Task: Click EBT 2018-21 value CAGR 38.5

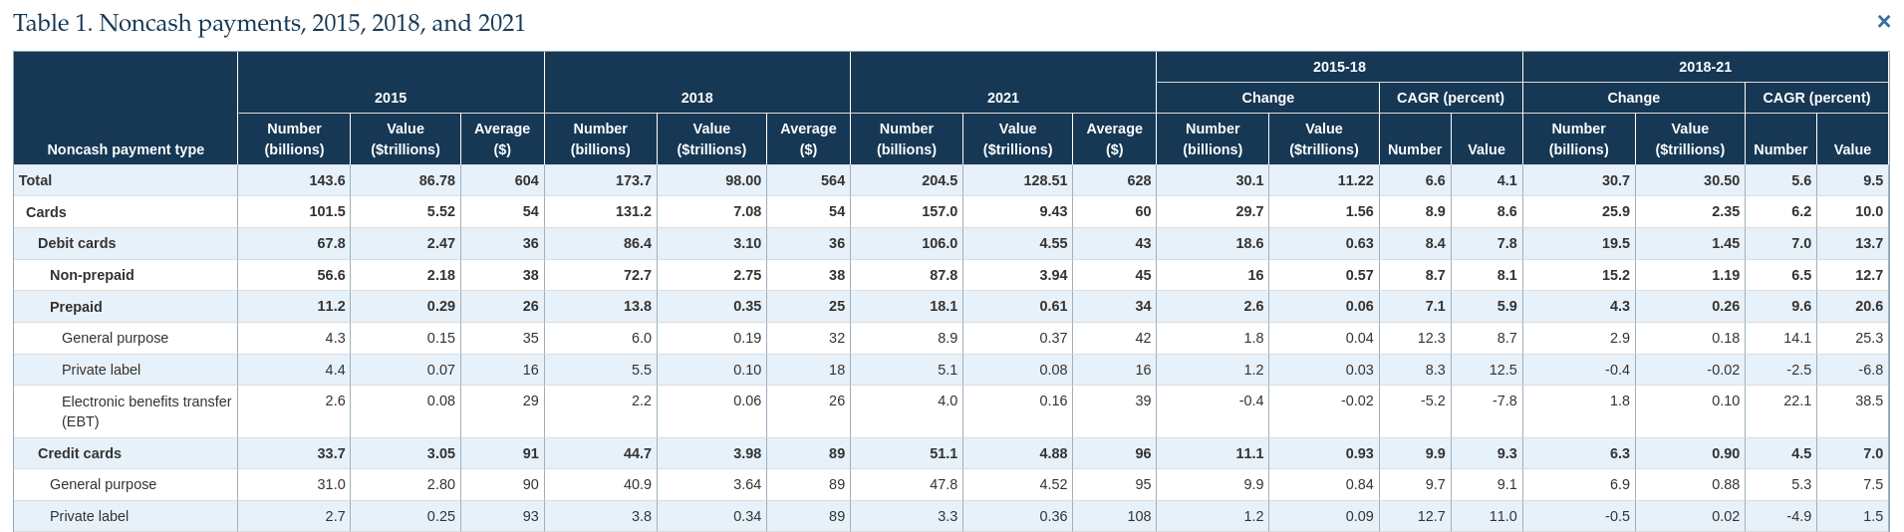Action: [1869, 400]
